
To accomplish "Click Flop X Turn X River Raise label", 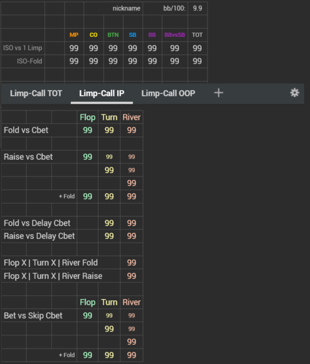I will pyautogui.click(x=53, y=276).
